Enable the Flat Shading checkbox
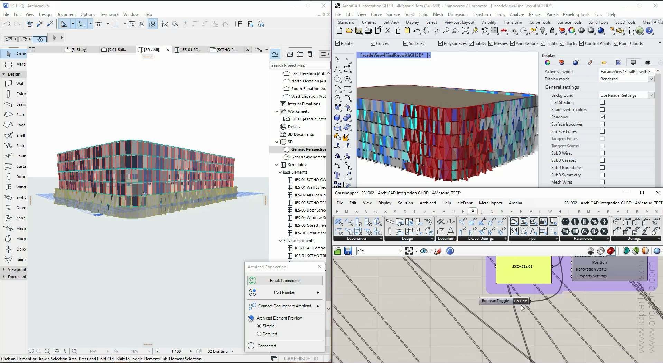Image resolution: width=663 pixels, height=363 pixels. click(603, 102)
